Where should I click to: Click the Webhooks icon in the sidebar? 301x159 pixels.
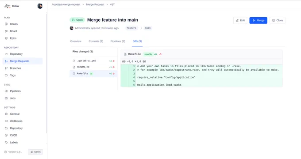(6, 121)
